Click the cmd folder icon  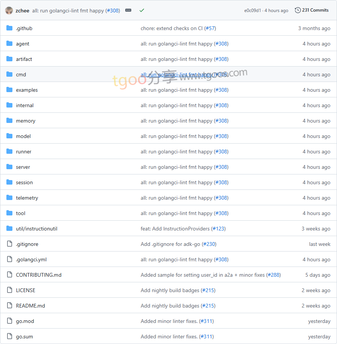pos(9,74)
